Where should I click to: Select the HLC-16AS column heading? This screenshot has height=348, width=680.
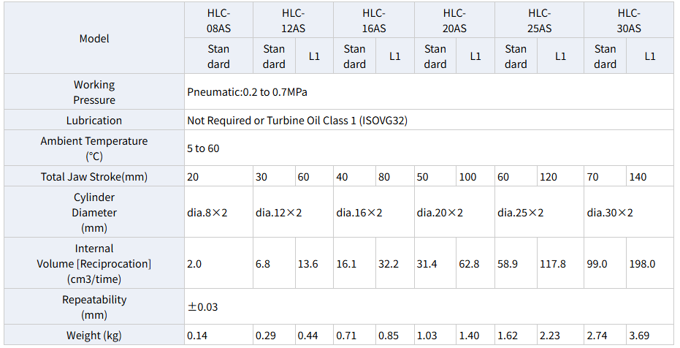pos(373,20)
